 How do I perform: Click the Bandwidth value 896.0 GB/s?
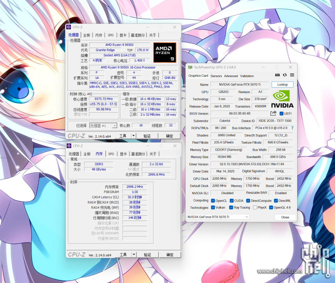(x=278, y=157)
